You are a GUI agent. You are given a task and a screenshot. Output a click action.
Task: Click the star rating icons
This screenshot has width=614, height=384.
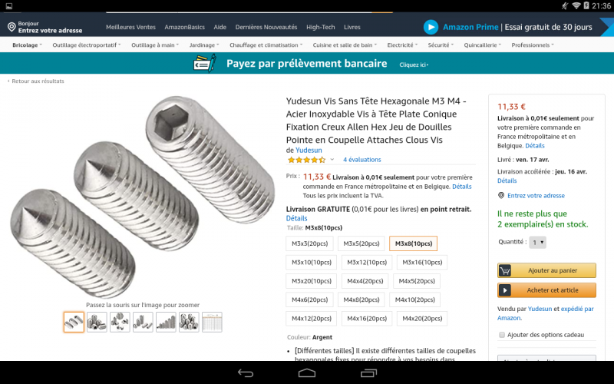point(306,160)
